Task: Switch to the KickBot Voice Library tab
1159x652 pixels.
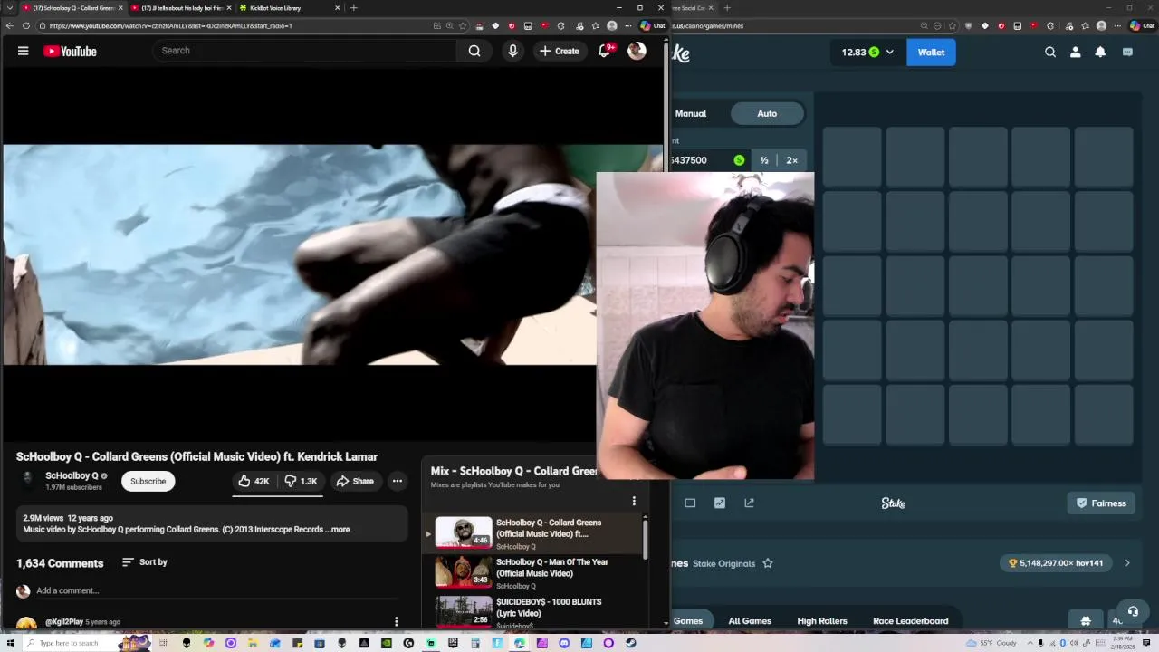Action: tap(290, 8)
